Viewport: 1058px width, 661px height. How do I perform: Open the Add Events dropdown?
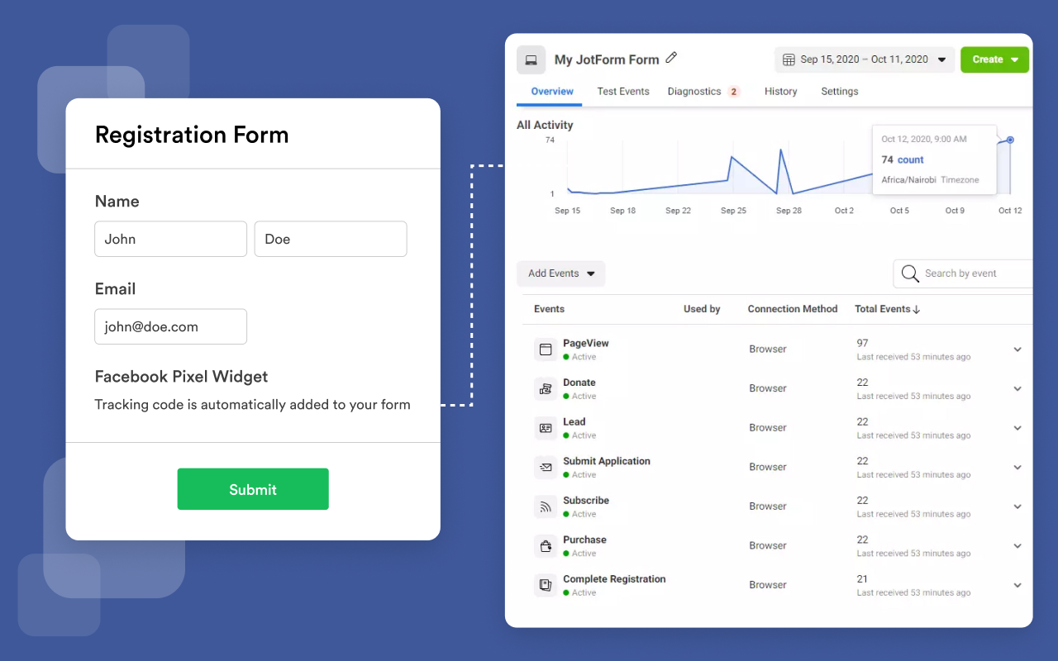point(560,273)
